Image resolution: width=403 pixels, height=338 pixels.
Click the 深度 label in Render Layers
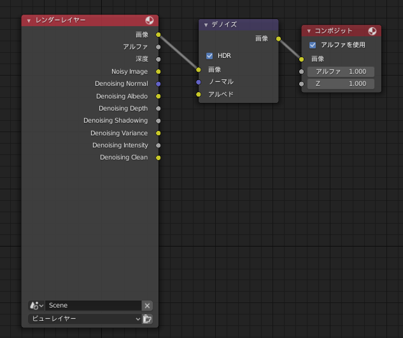click(x=142, y=59)
